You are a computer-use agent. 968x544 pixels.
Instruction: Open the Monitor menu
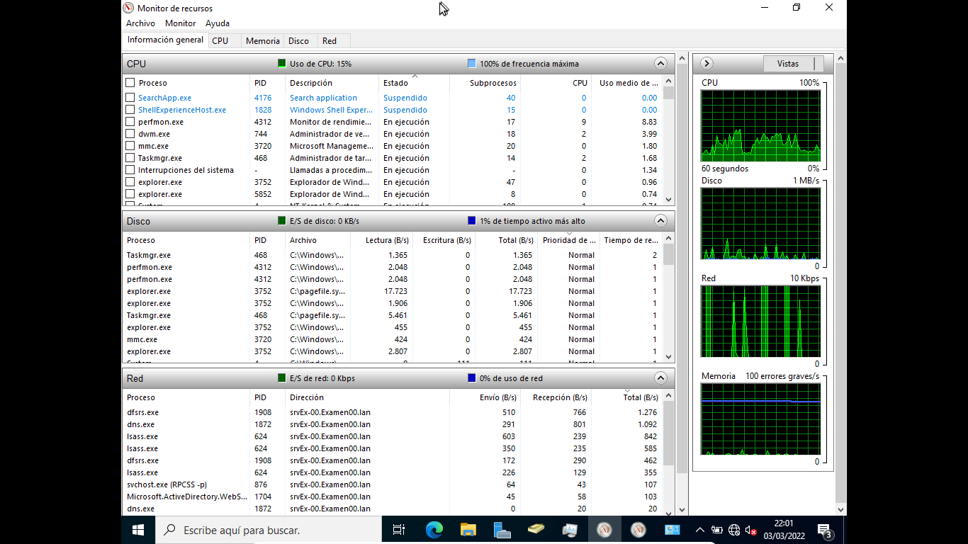click(x=180, y=23)
